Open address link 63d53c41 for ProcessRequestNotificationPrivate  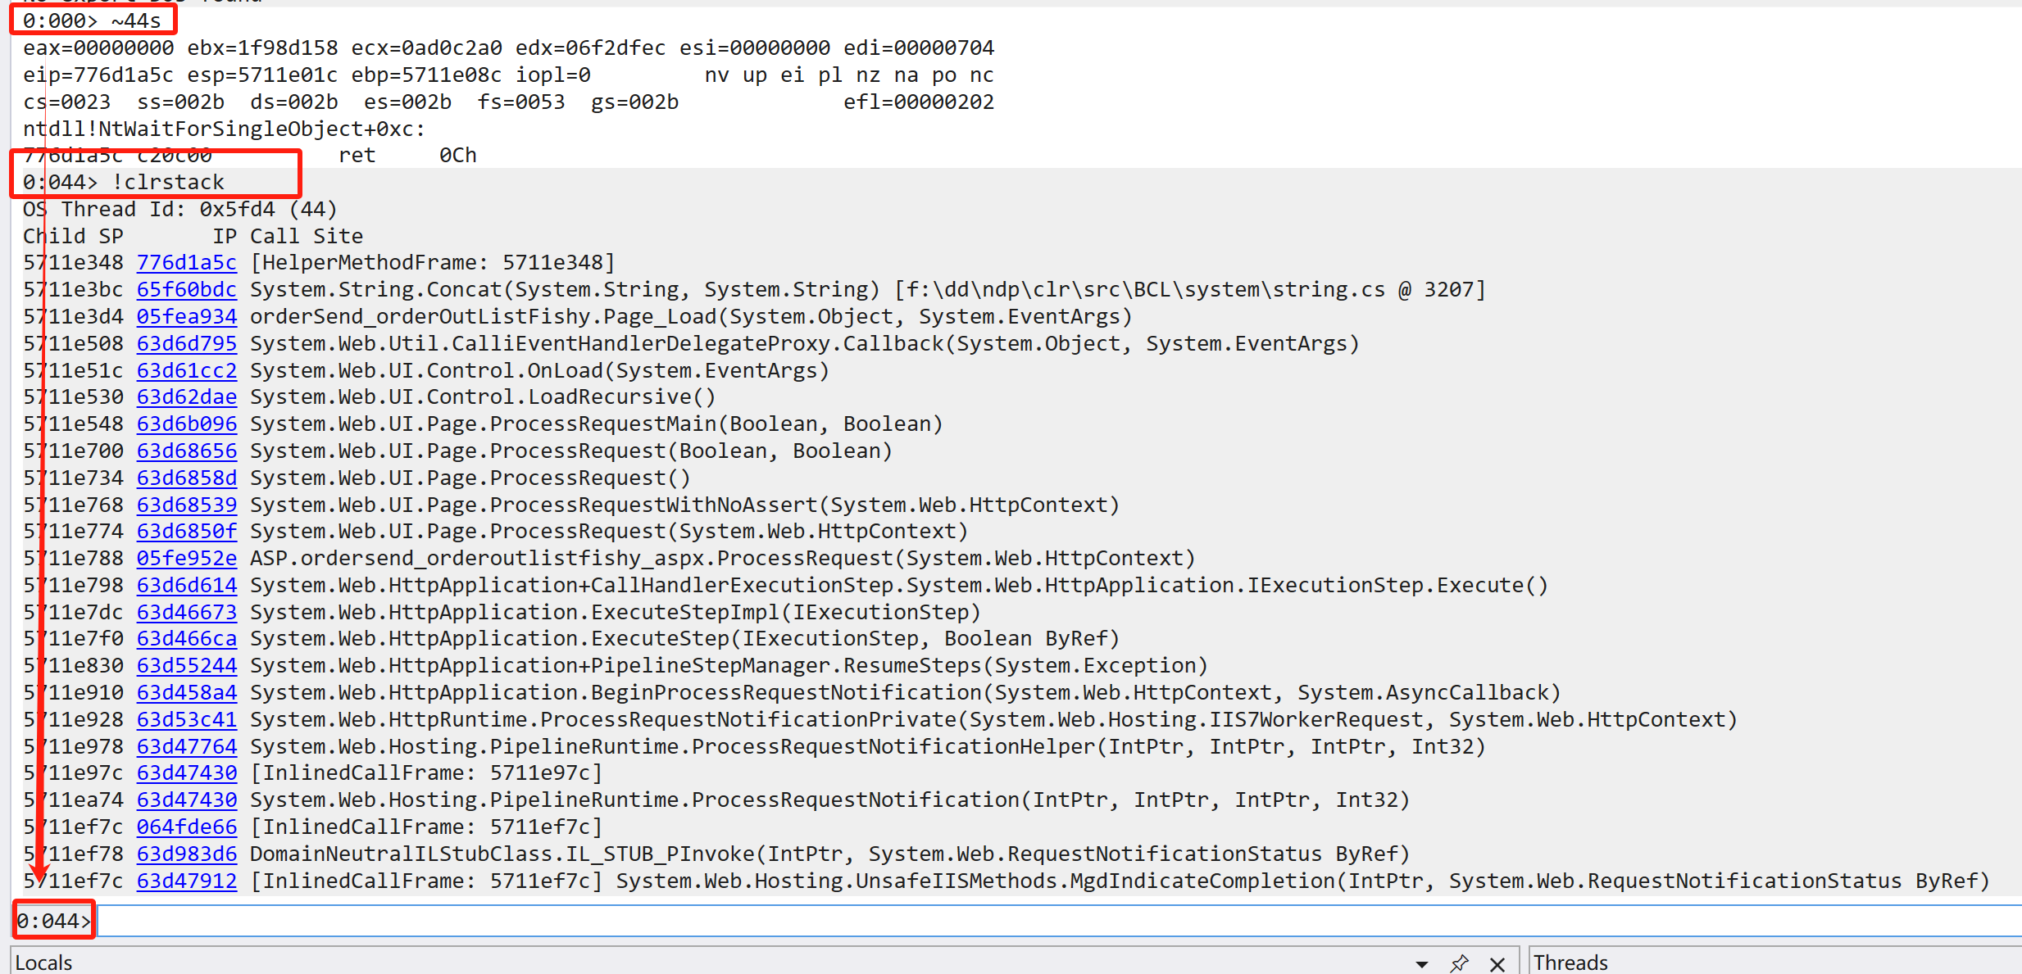coord(186,719)
